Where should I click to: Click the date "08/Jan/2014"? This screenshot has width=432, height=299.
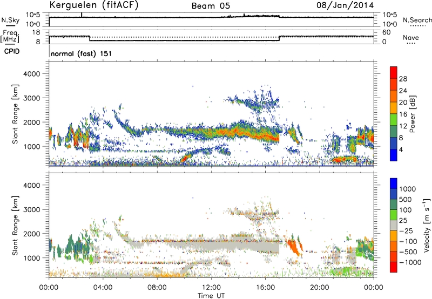pyautogui.click(x=345, y=5)
